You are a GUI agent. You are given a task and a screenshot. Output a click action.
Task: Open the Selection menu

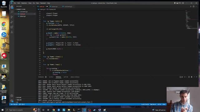pos(24,3)
